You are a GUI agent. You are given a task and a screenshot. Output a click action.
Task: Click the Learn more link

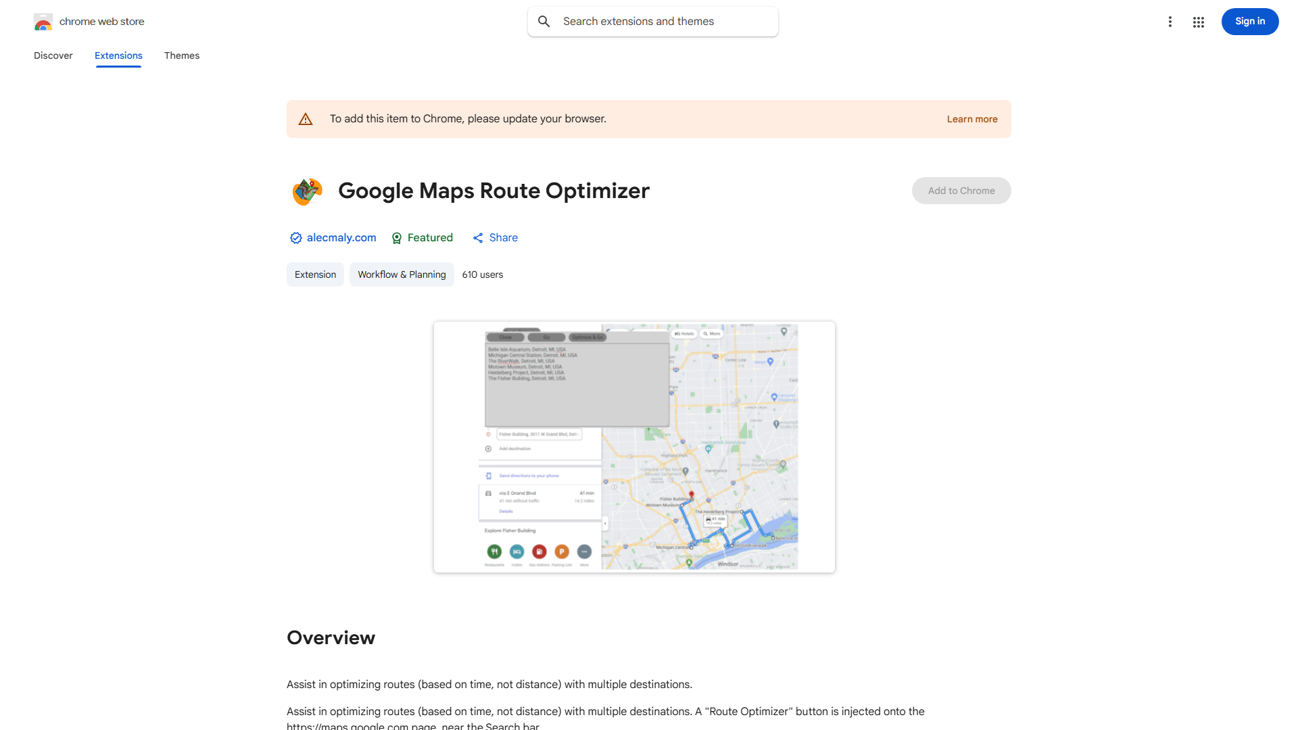point(972,118)
